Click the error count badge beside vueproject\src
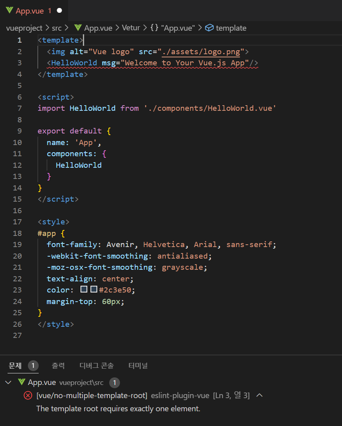342x426 pixels. pos(114,383)
